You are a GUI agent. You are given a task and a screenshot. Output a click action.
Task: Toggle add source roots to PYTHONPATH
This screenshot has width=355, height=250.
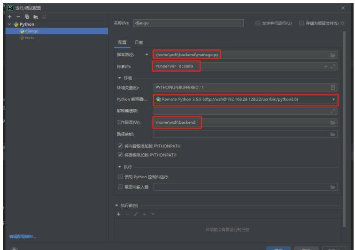click(x=120, y=155)
